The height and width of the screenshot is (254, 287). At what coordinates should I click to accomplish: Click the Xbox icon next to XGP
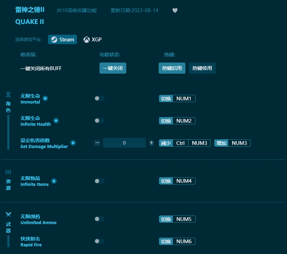86,39
